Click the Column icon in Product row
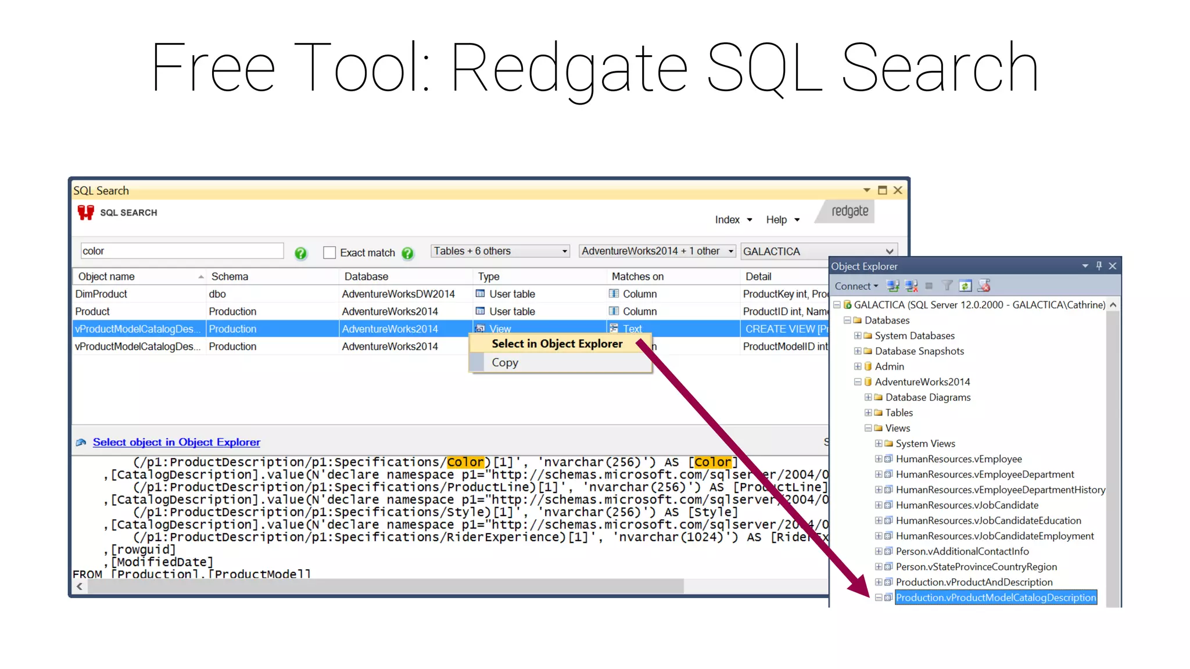This screenshot has height=669, width=1190. click(x=614, y=311)
